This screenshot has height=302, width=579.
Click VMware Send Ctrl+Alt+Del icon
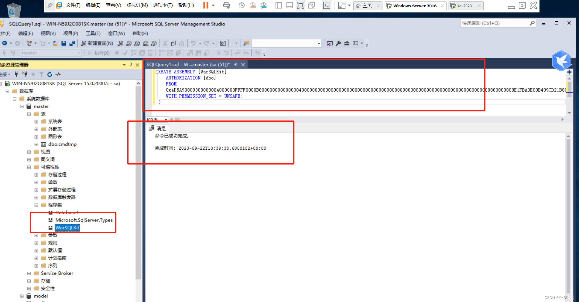[227, 5]
